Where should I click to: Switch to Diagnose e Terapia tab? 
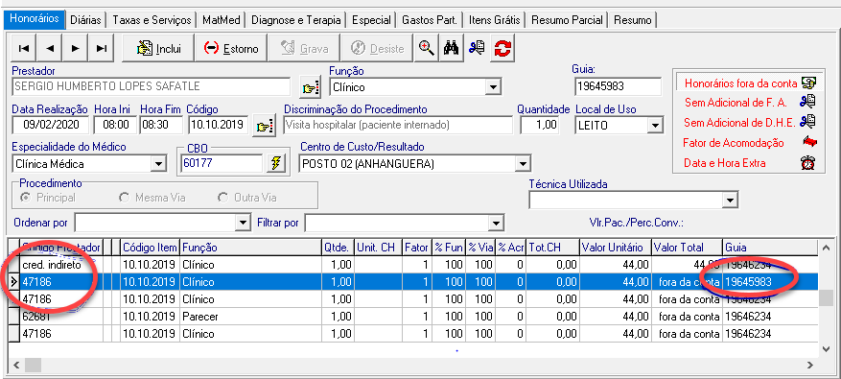pos(296,20)
